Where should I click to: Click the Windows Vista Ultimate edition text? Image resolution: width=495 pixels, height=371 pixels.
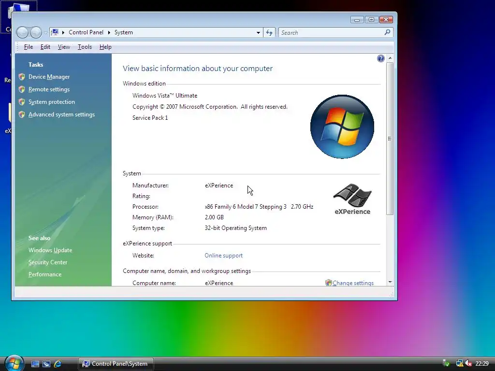click(x=165, y=96)
